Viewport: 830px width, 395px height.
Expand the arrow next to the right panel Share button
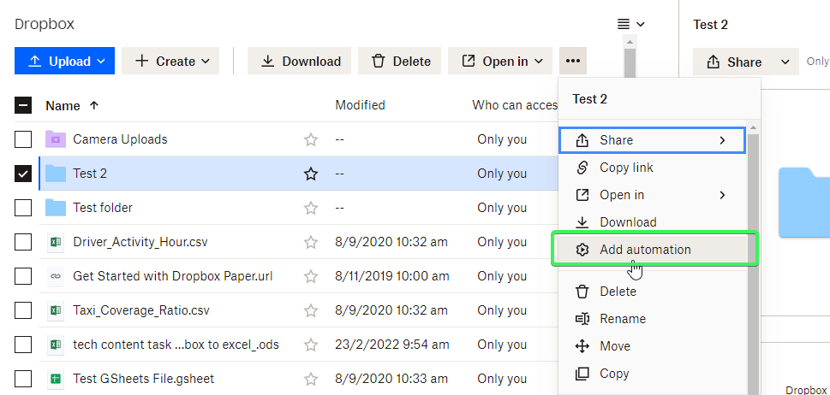tap(785, 62)
